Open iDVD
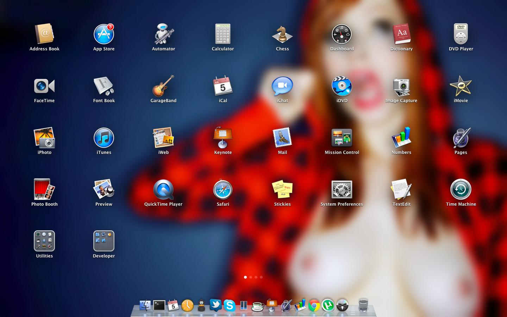507x317 pixels. pyautogui.click(x=342, y=86)
